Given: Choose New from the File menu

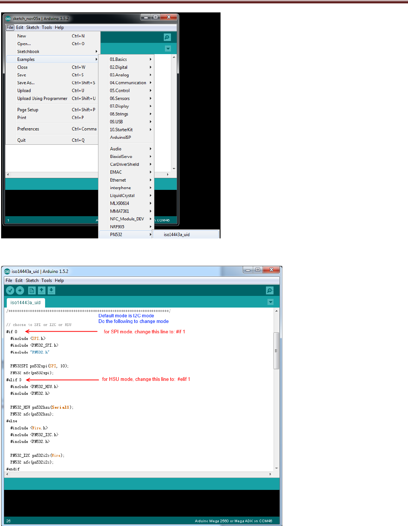Looking at the screenshot, I should 53,36.
